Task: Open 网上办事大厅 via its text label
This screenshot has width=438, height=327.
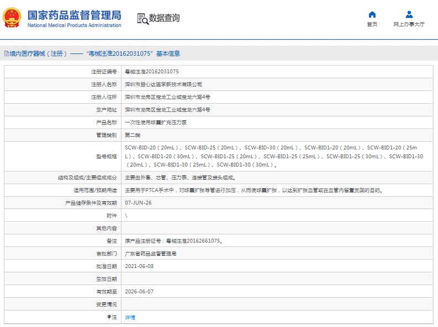Action: click(x=409, y=24)
